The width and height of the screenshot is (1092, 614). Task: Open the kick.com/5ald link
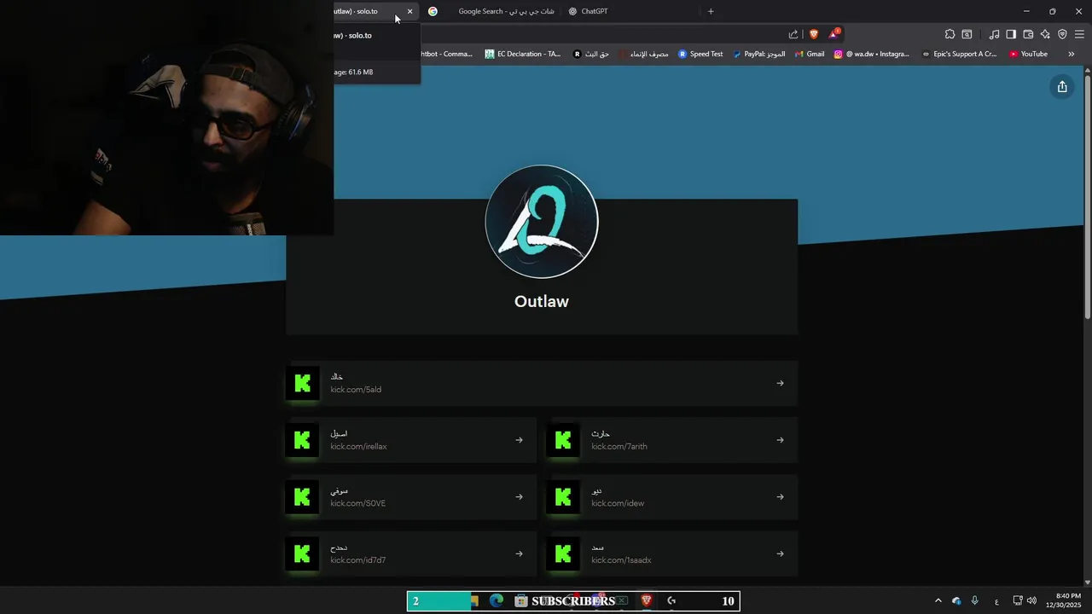point(542,383)
